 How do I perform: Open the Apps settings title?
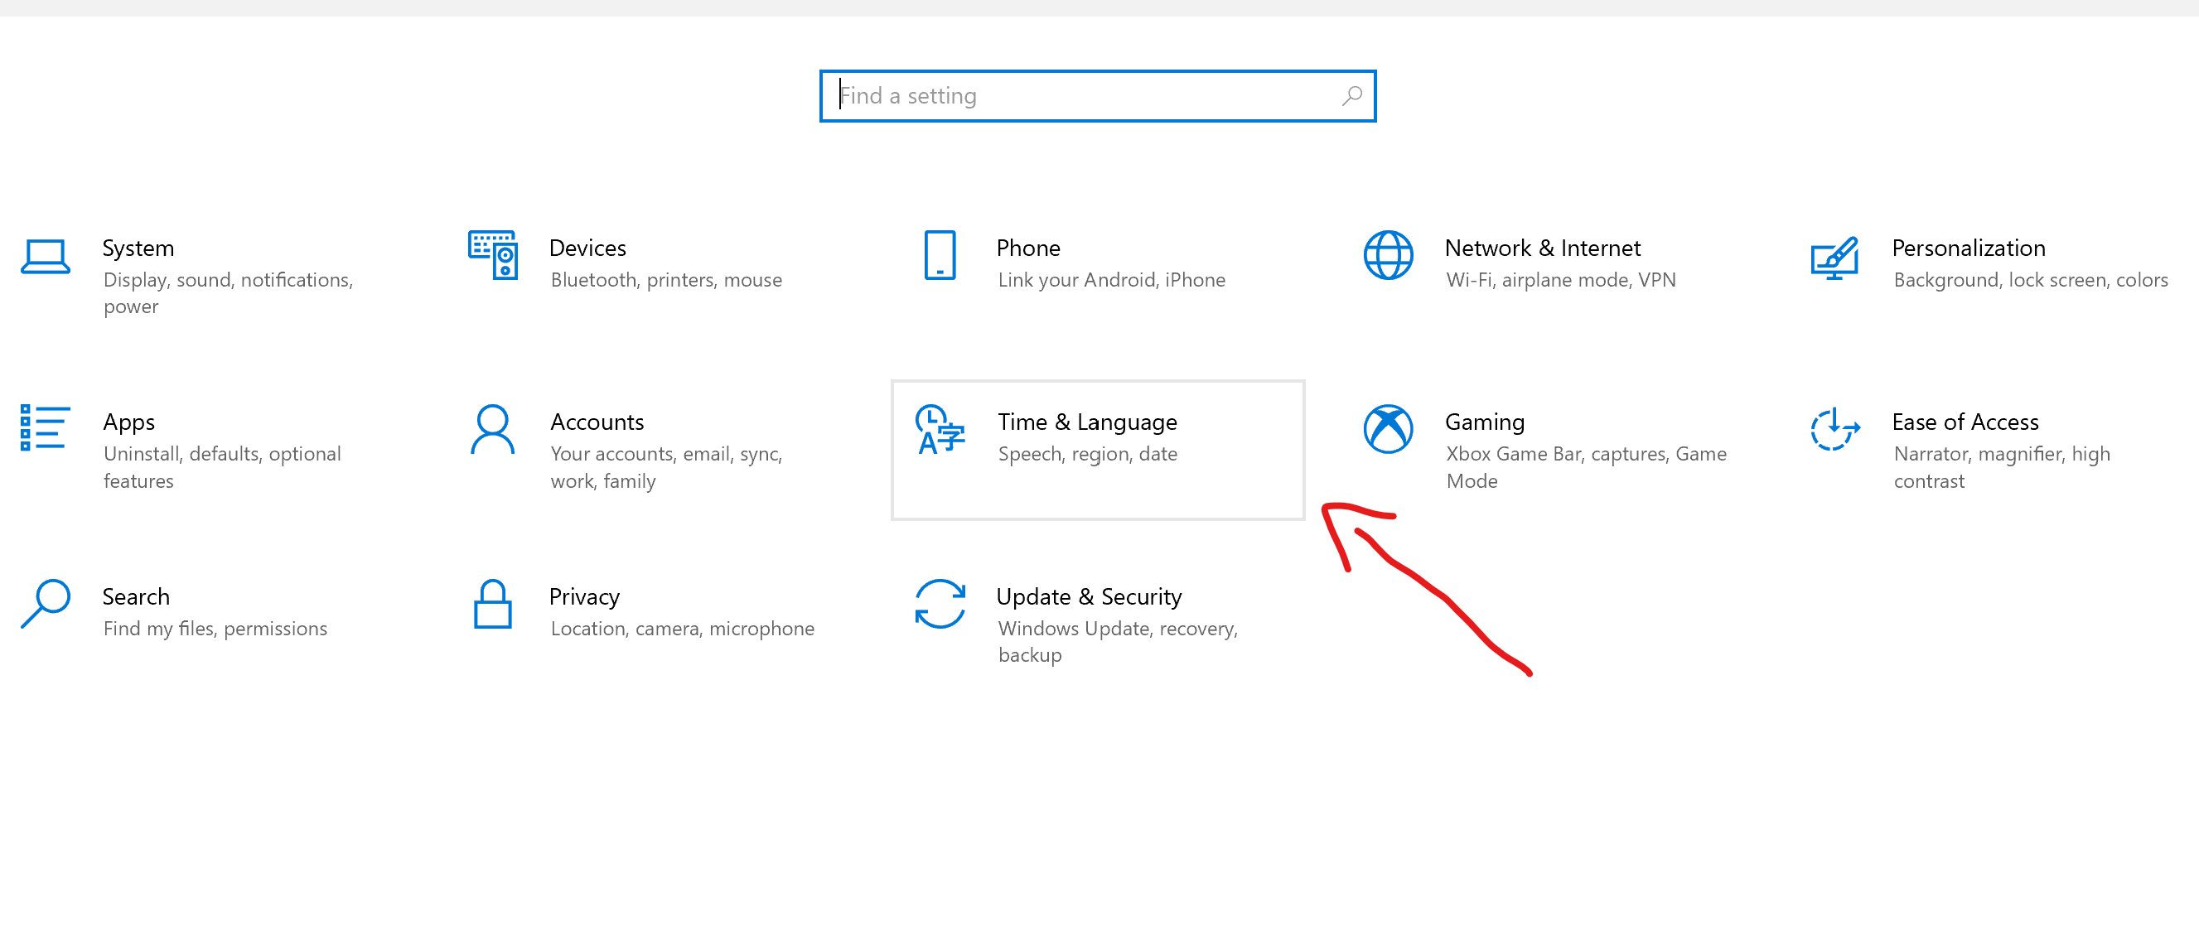pos(129,423)
